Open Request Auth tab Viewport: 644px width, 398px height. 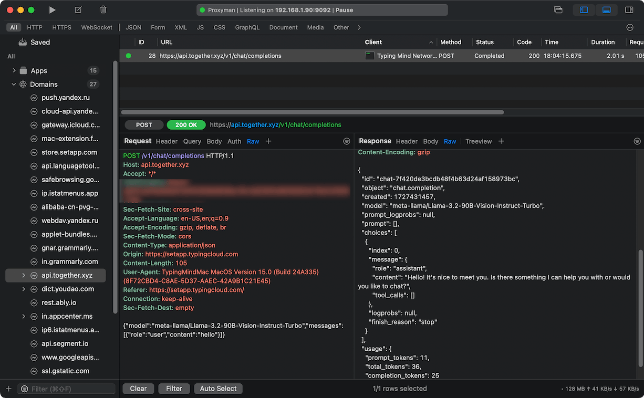[234, 141]
